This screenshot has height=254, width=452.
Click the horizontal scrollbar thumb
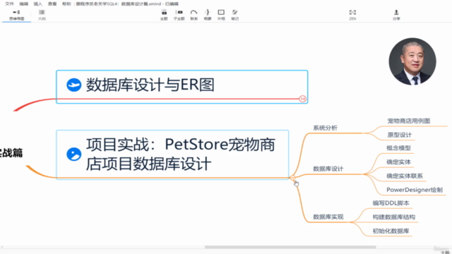click(290, 247)
